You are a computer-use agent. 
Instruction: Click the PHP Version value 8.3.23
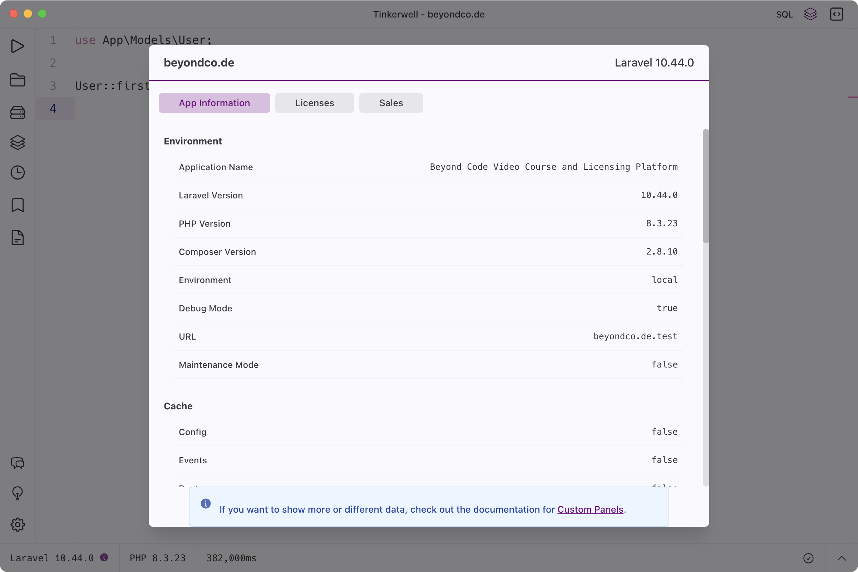pos(662,223)
